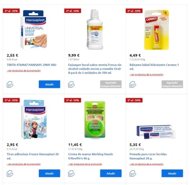This screenshot has width=190, height=185.
Task: Open the Carmex lip balm product image
Action: 156,30
